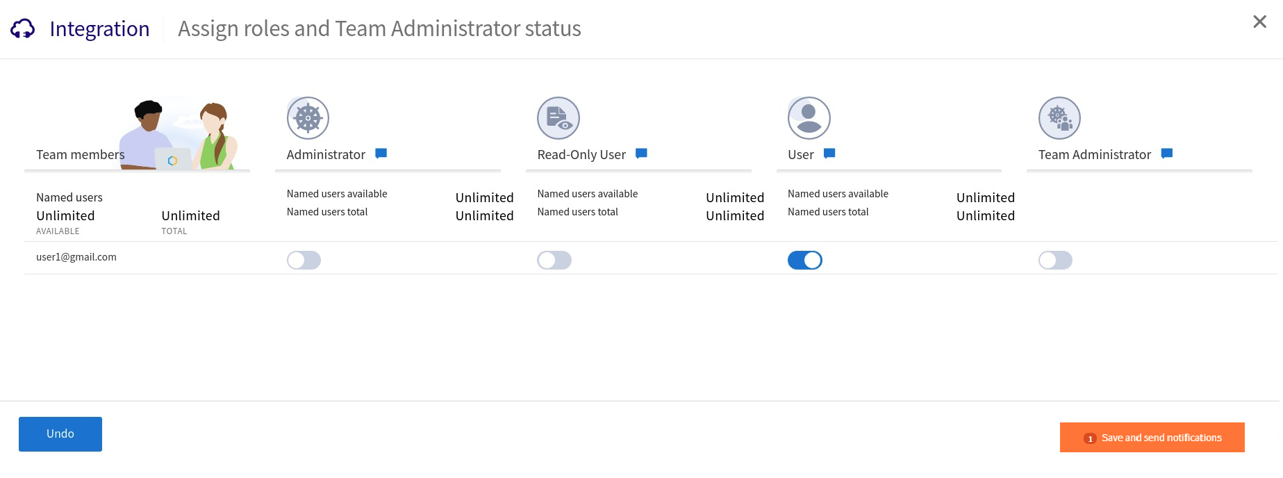Click the Integration title text
1283x478 pixels.
click(x=99, y=28)
